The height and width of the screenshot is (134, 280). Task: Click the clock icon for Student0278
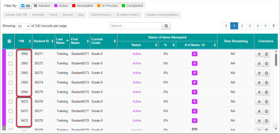tap(266, 121)
